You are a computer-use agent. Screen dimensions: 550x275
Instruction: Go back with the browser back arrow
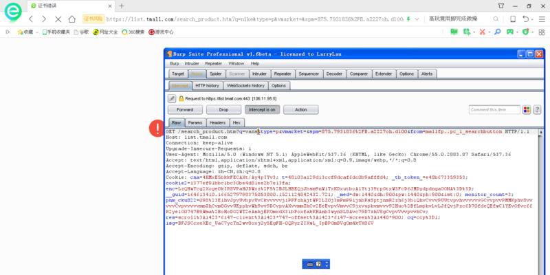31,19
